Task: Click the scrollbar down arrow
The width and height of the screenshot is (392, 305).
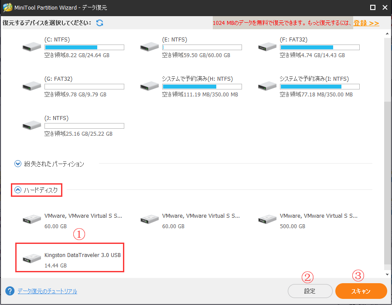Action: (387, 274)
